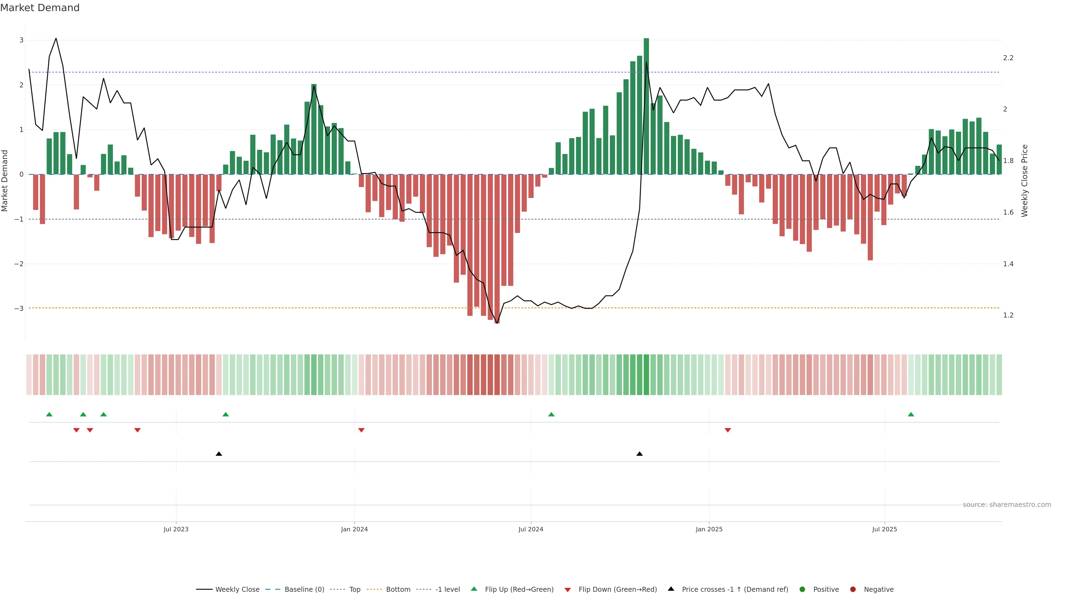
Task: Click the flip-down marker near Jan 2024
Action: click(x=361, y=430)
